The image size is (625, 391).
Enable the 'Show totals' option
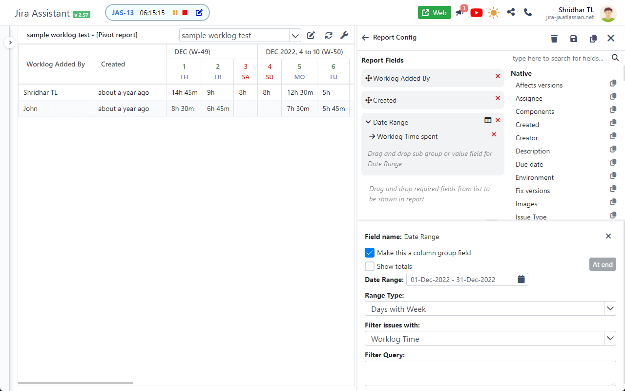[370, 266]
